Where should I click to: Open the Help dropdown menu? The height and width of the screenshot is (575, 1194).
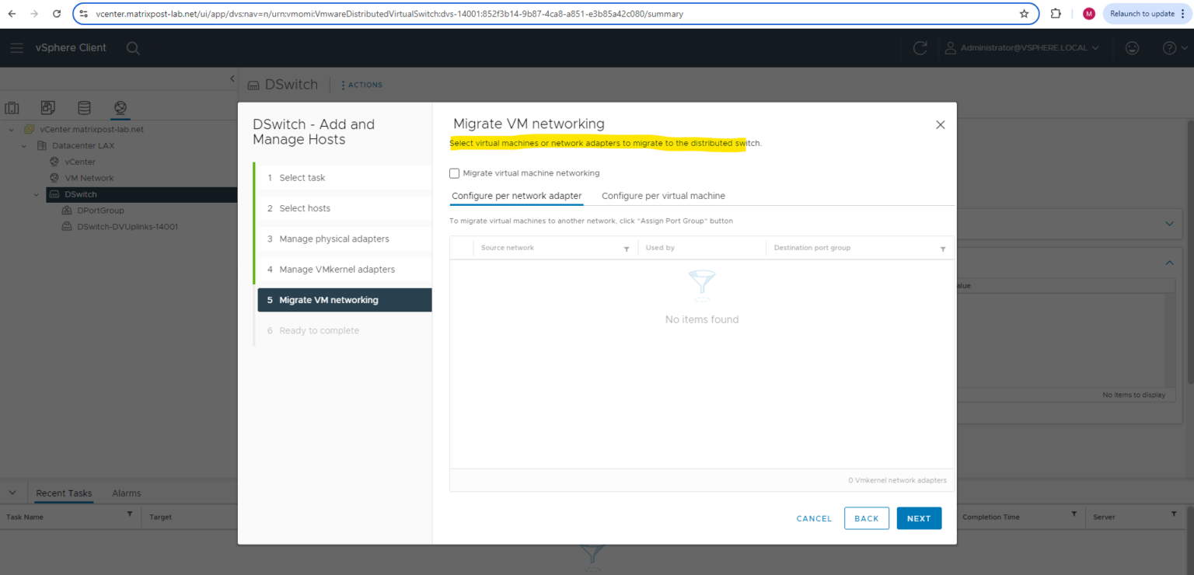[x=1171, y=47]
